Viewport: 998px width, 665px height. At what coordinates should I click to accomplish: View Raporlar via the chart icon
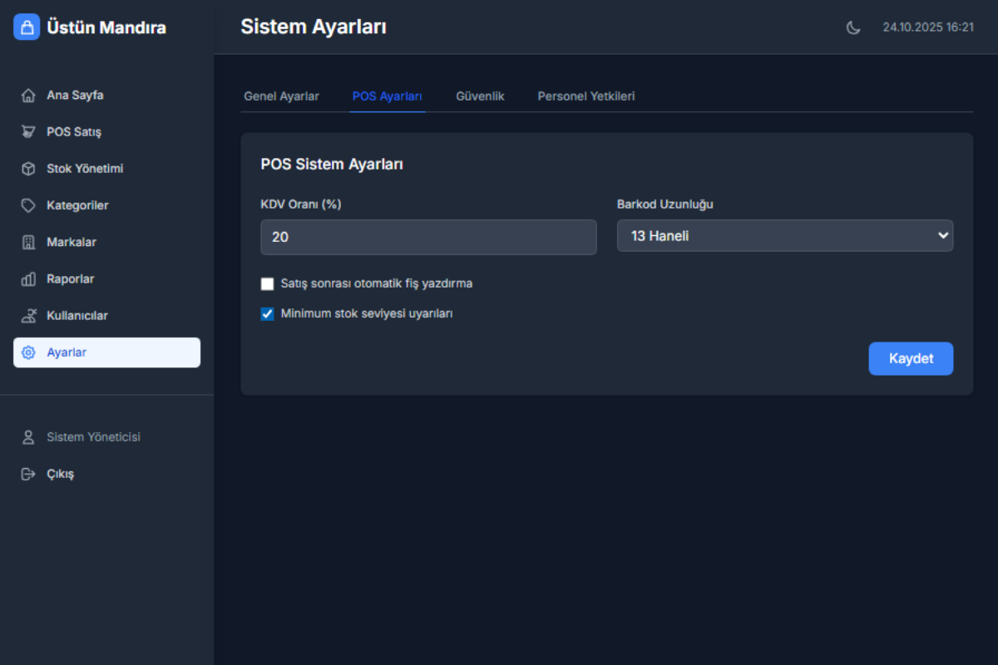click(x=27, y=278)
